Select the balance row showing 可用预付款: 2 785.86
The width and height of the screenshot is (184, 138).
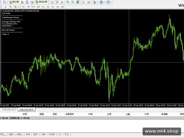point(92,118)
